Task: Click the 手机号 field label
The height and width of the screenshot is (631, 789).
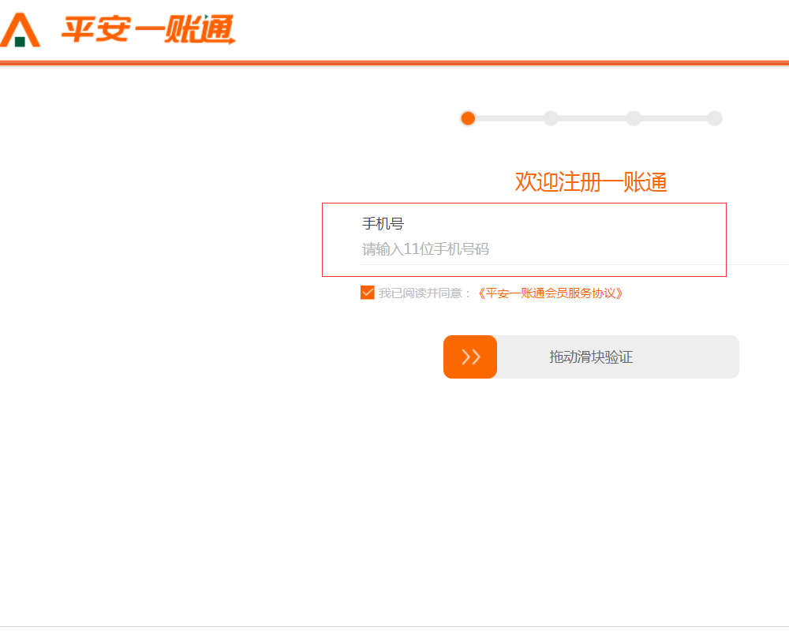Action: click(383, 224)
